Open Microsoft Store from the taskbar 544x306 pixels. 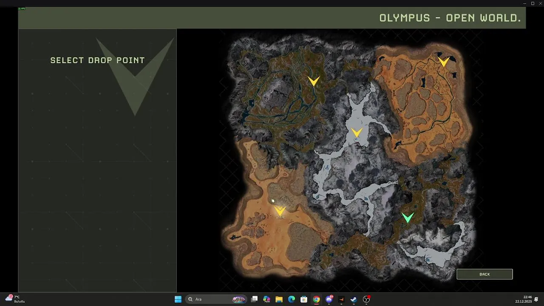304,299
